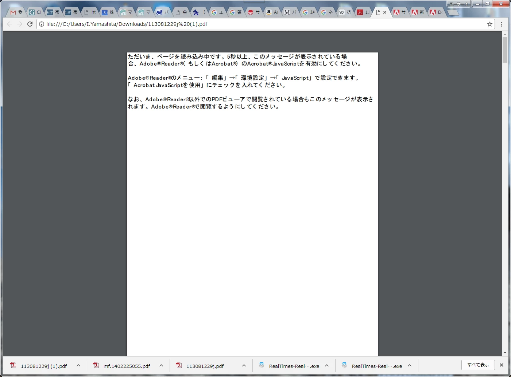Image resolution: width=511 pixels, height=377 pixels.
Task: Click the browser forward arrow
Action: click(20, 24)
